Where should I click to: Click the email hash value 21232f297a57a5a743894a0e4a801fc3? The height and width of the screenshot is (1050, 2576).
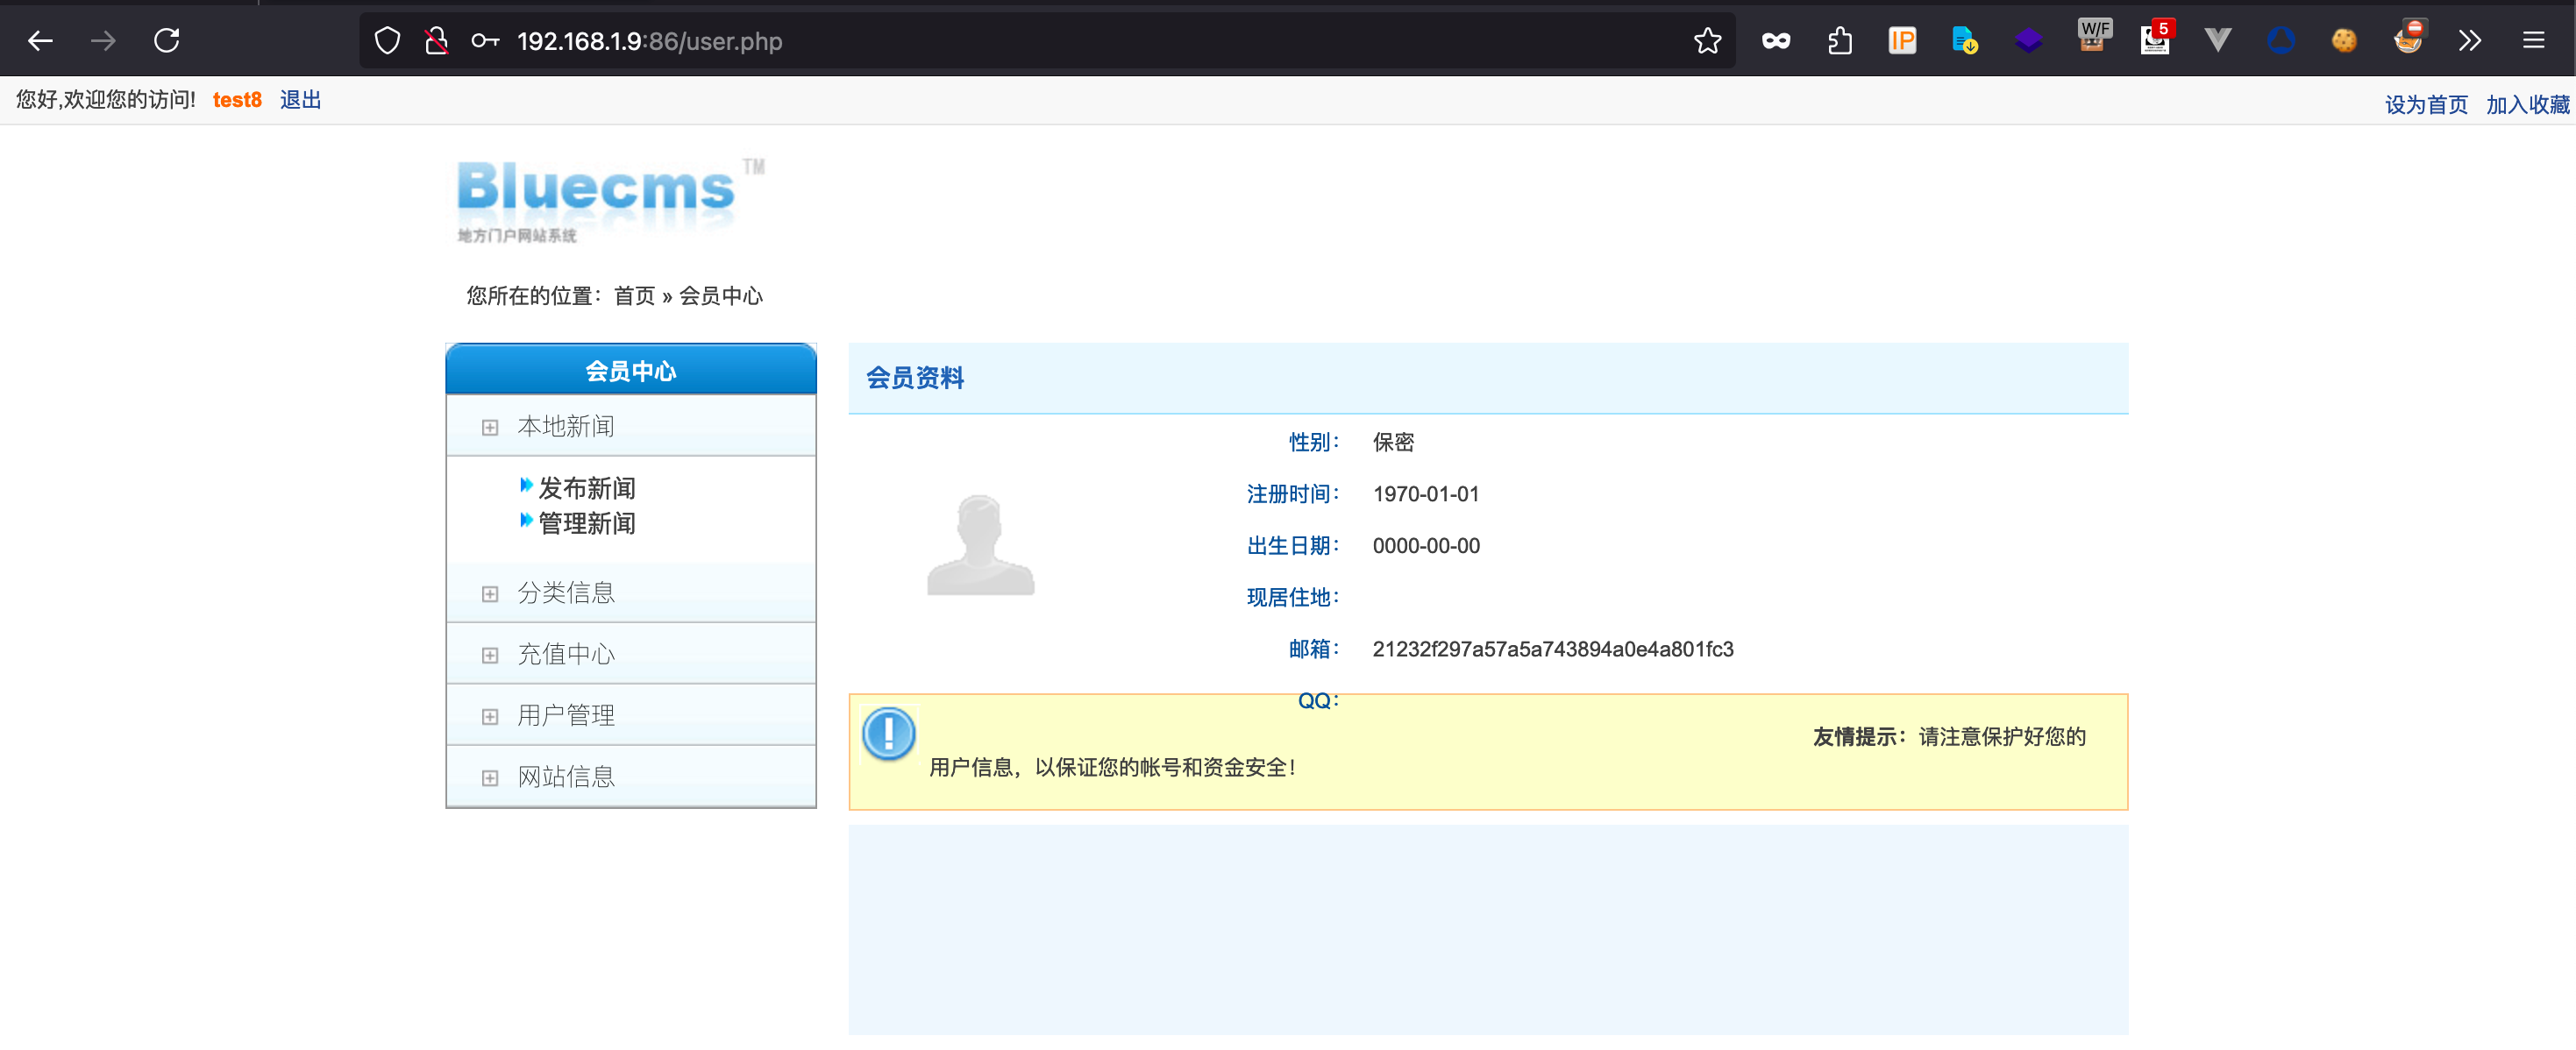pyautogui.click(x=1553, y=650)
